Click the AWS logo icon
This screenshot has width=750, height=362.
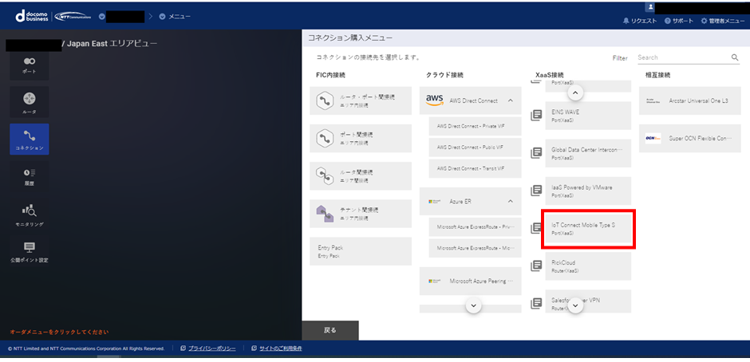click(434, 100)
